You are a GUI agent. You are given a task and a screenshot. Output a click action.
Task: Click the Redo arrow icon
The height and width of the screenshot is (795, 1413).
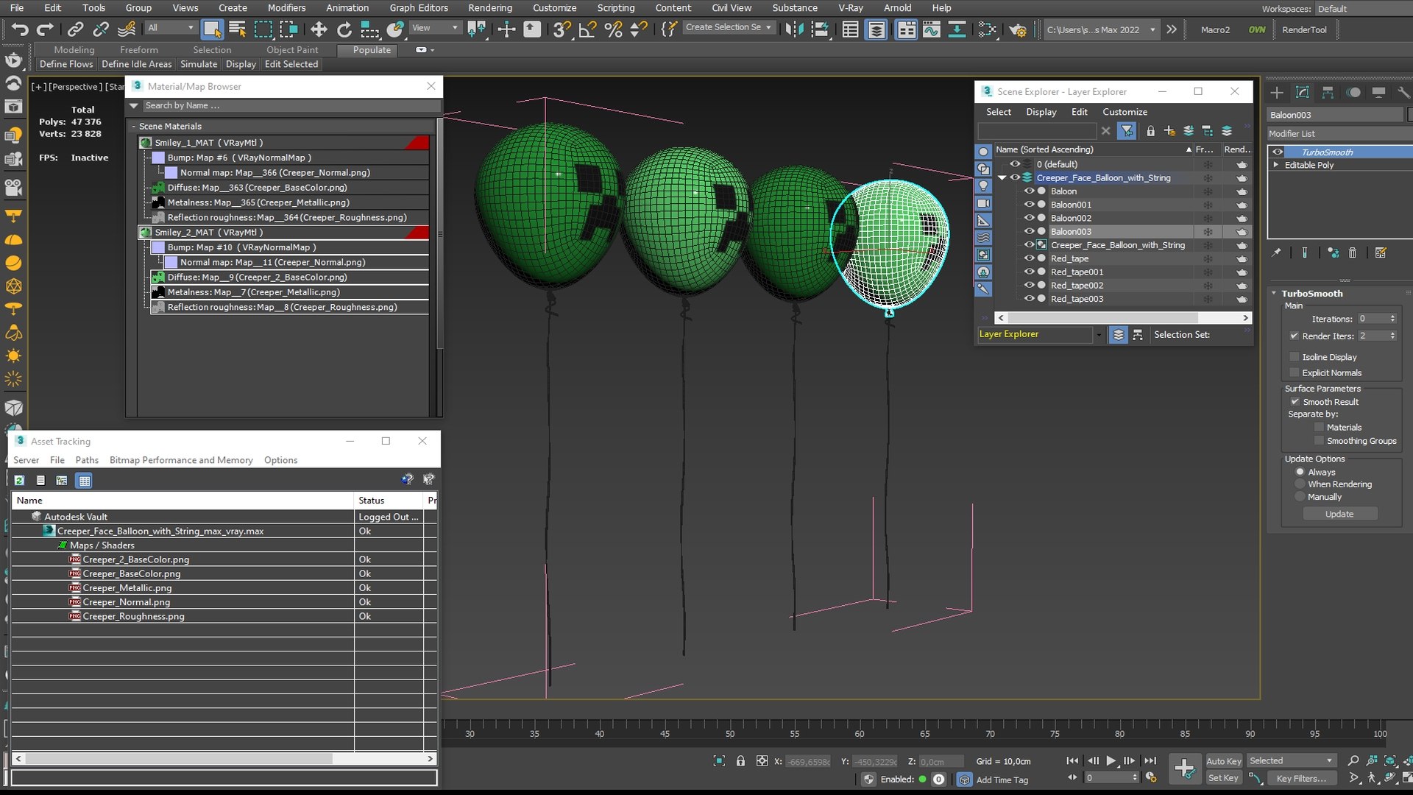pyautogui.click(x=46, y=29)
